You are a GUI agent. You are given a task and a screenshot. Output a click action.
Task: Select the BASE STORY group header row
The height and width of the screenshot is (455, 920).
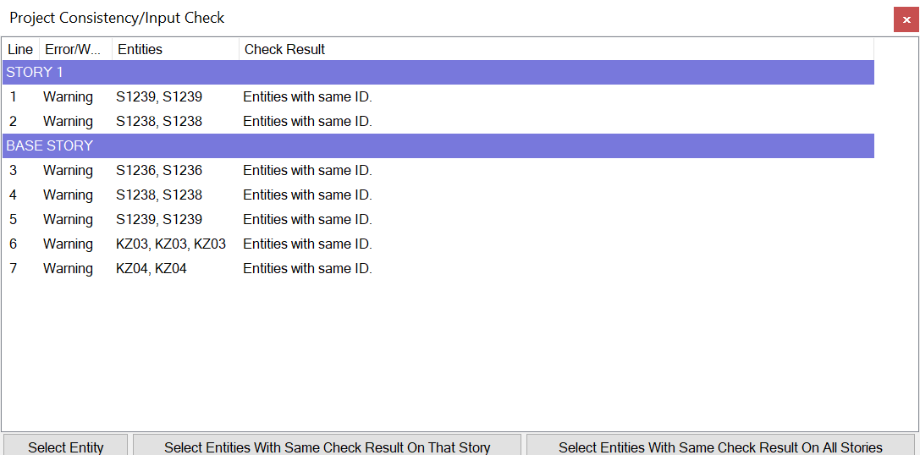[438, 146]
